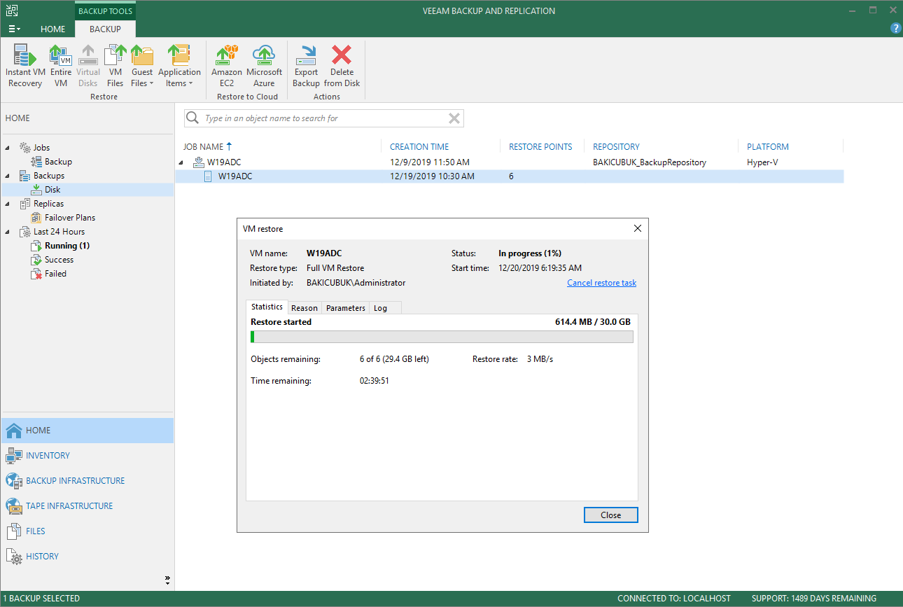Collapse the Jobs tree node
Viewport: 903px width, 607px height.
8,148
